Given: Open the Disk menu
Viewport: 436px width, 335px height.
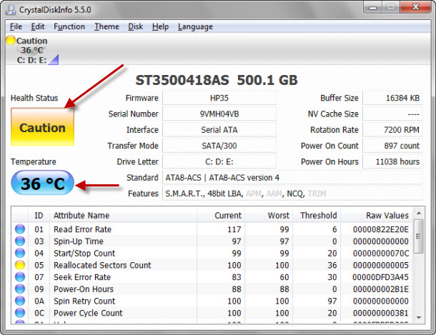Looking at the screenshot, I should pyautogui.click(x=135, y=26).
